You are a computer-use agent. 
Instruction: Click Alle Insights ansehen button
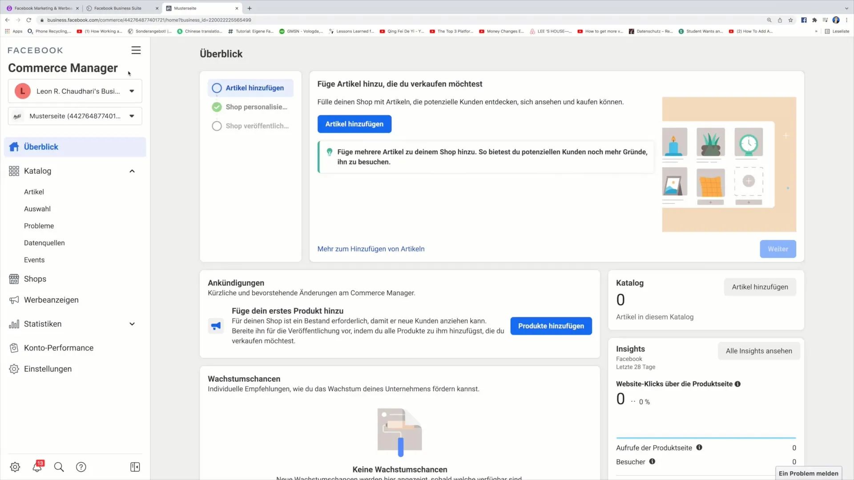click(759, 351)
